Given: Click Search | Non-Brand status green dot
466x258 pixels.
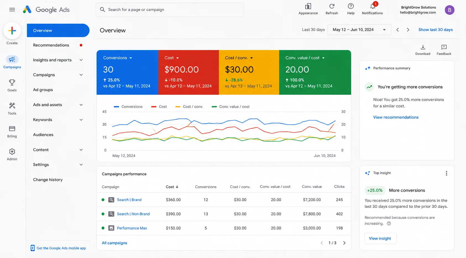Looking at the screenshot, I should [103, 214].
